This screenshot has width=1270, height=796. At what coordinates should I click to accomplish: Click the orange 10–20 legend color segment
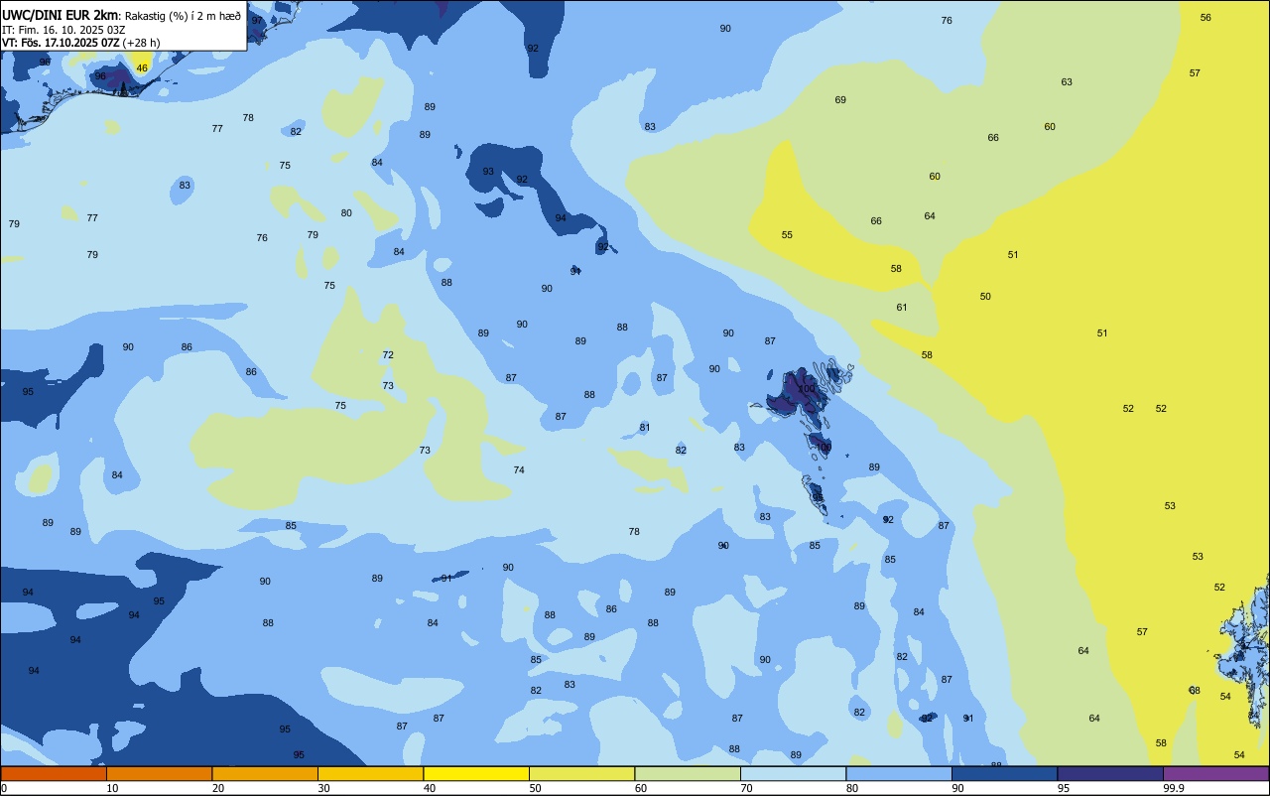click(159, 773)
